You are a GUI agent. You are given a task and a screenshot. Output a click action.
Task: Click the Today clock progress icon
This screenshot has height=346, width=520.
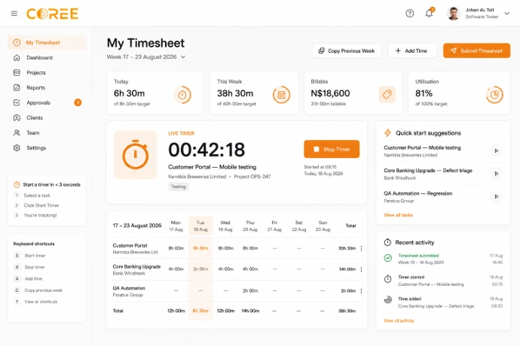pyautogui.click(x=182, y=95)
